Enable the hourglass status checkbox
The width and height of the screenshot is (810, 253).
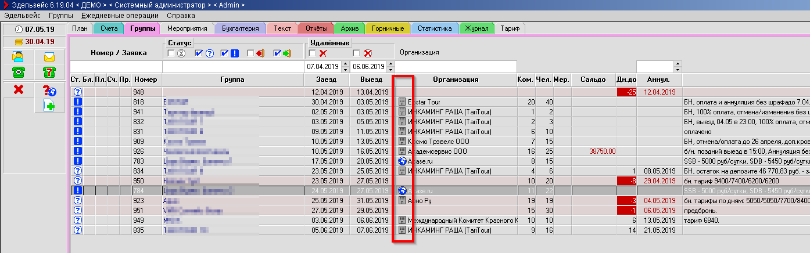171,53
